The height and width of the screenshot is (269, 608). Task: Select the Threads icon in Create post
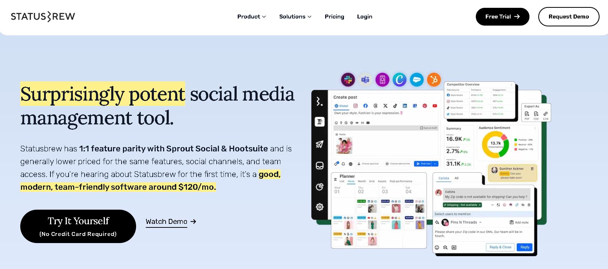click(x=376, y=106)
